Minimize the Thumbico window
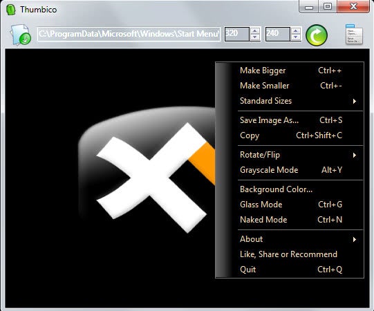 pos(309,6)
